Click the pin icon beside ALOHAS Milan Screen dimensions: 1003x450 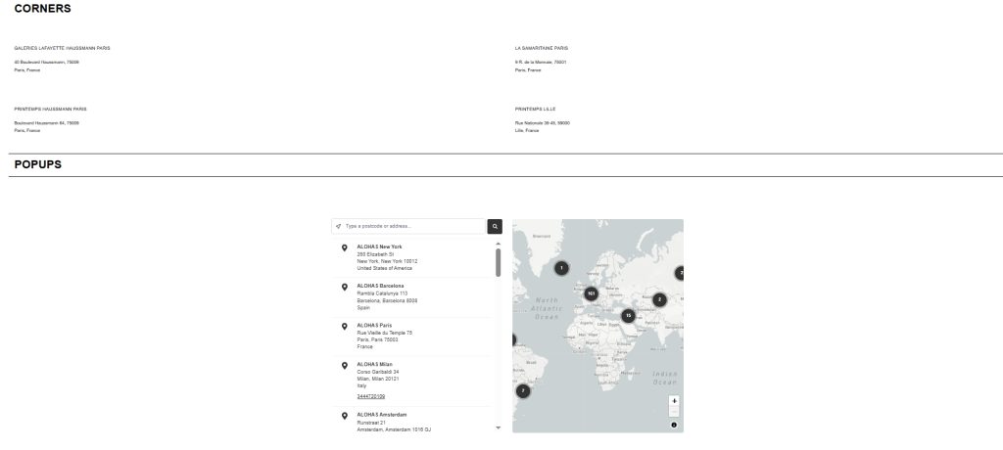coord(344,365)
